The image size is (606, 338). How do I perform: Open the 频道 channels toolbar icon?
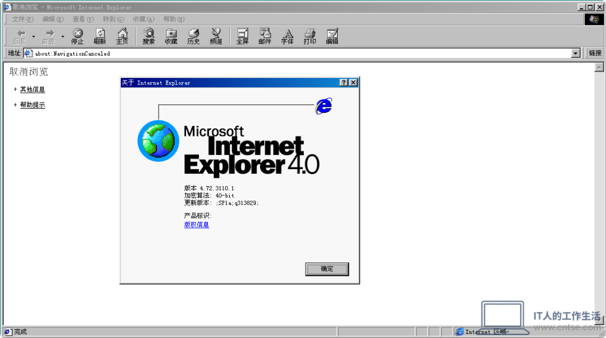(216, 37)
